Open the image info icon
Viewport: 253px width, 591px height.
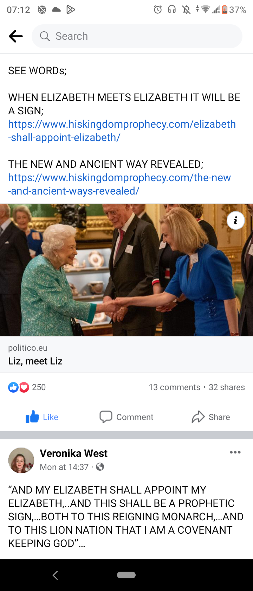tap(235, 221)
